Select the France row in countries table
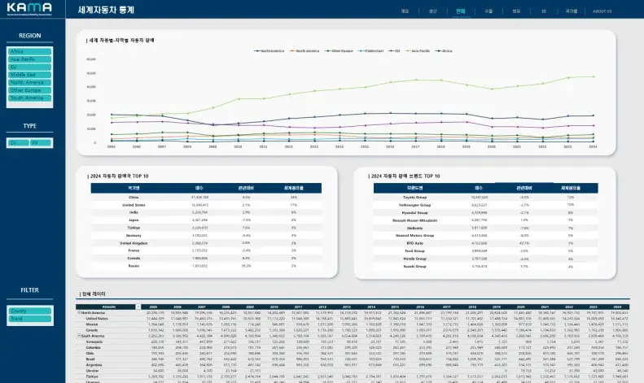 pyautogui.click(x=206, y=250)
